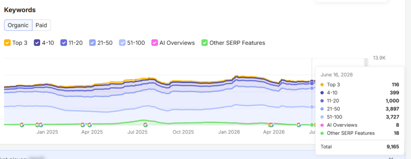Click the Keywords section heading

tap(20, 10)
